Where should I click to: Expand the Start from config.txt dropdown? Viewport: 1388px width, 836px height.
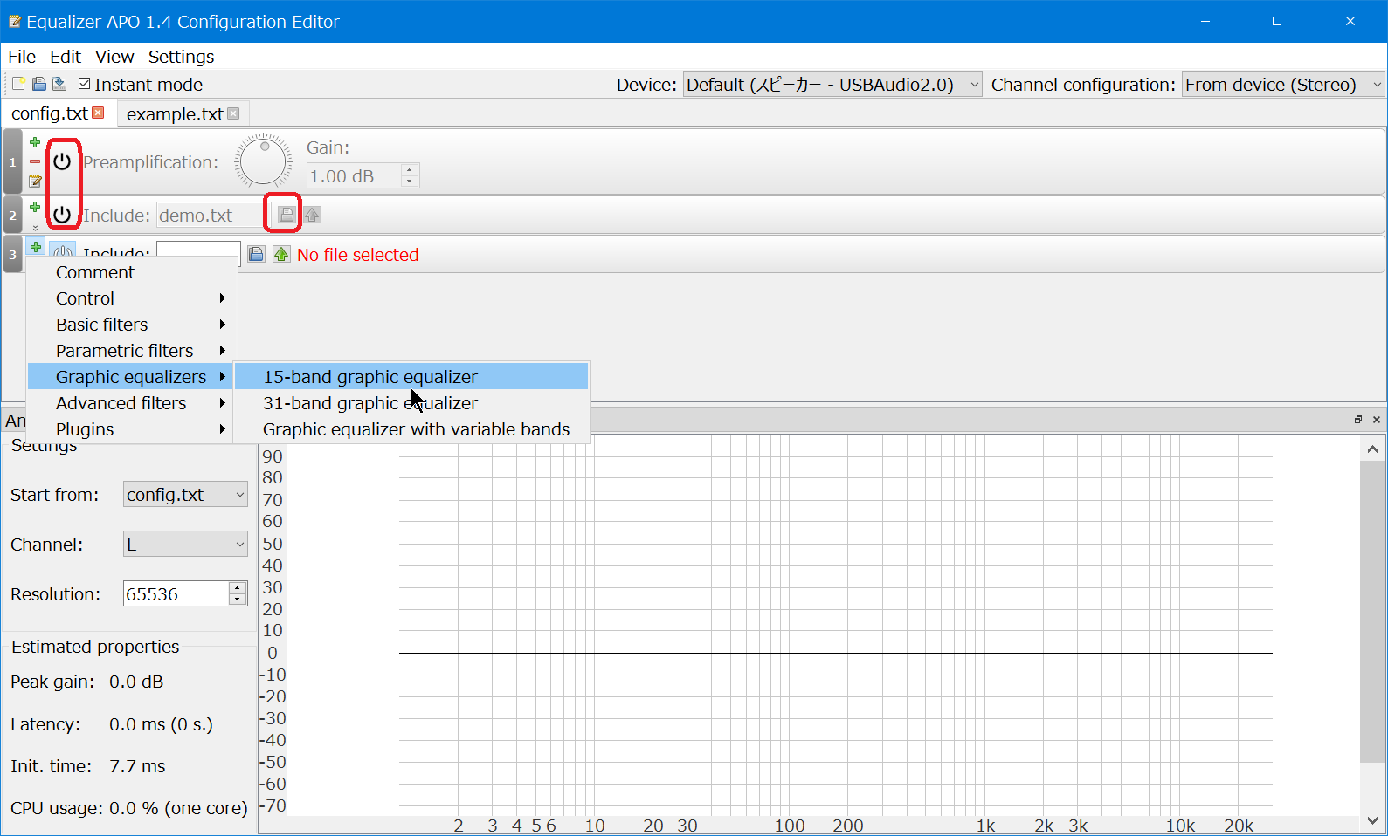185,495
